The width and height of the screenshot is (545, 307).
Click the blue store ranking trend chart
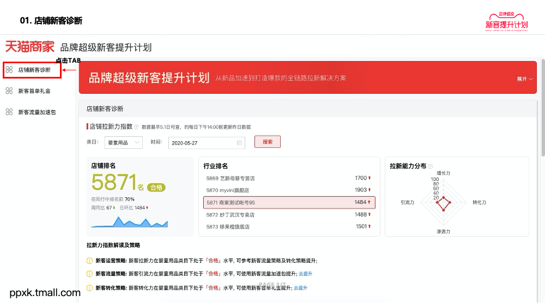[x=129, y=222]
